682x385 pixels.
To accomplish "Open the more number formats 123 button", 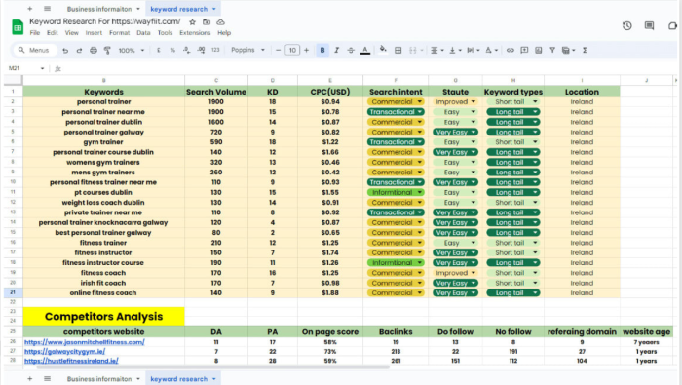I will tap(215, 50).
